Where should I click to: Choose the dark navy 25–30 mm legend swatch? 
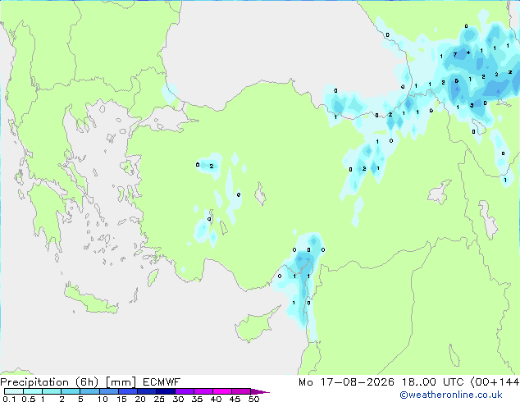coord(165,391)
